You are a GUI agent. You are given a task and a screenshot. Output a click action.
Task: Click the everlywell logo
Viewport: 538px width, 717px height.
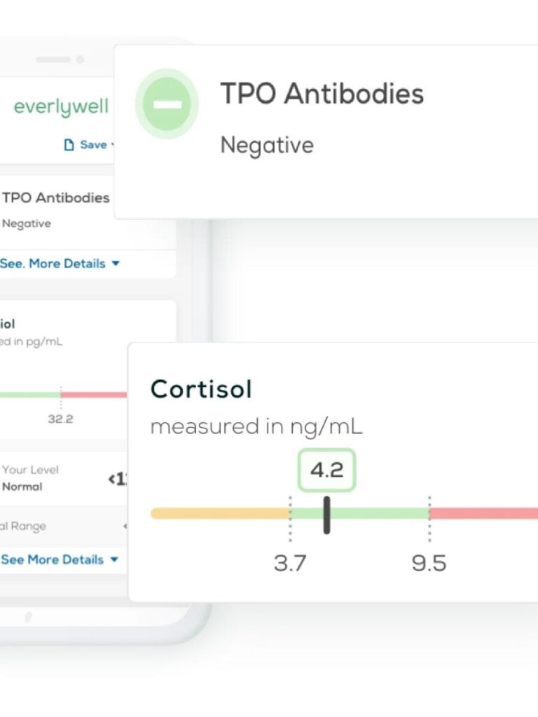pyautogui.click(x=60, y=106)
